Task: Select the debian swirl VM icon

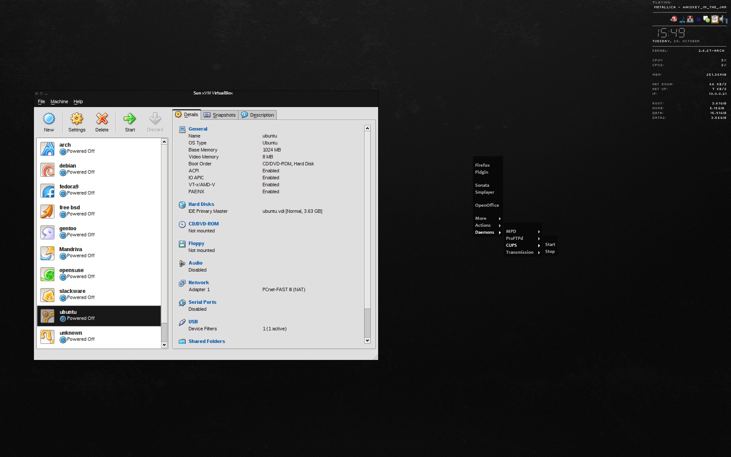Action: click(48, 169)
